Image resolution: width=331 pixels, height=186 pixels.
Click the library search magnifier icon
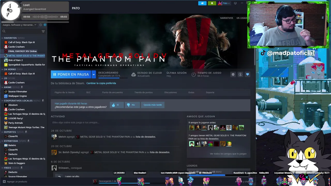point(4,31)
